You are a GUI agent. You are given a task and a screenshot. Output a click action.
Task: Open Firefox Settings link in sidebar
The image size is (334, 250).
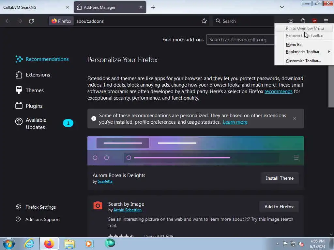36,207
